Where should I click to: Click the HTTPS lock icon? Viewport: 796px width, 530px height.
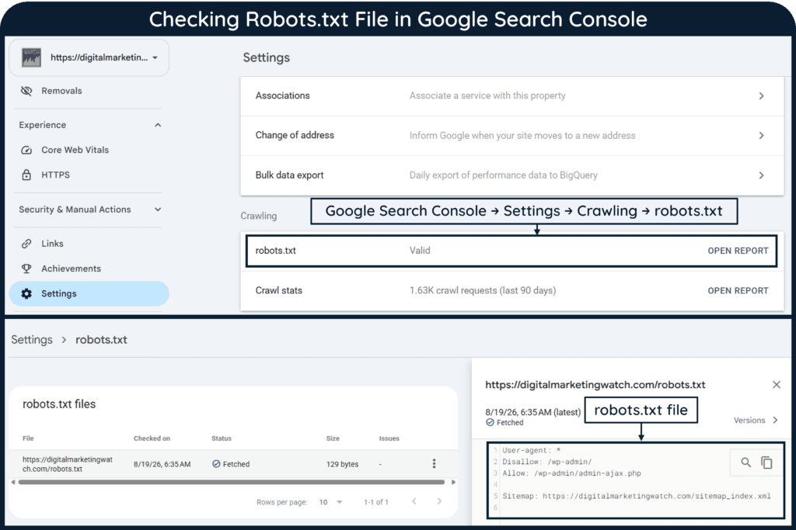26,175
